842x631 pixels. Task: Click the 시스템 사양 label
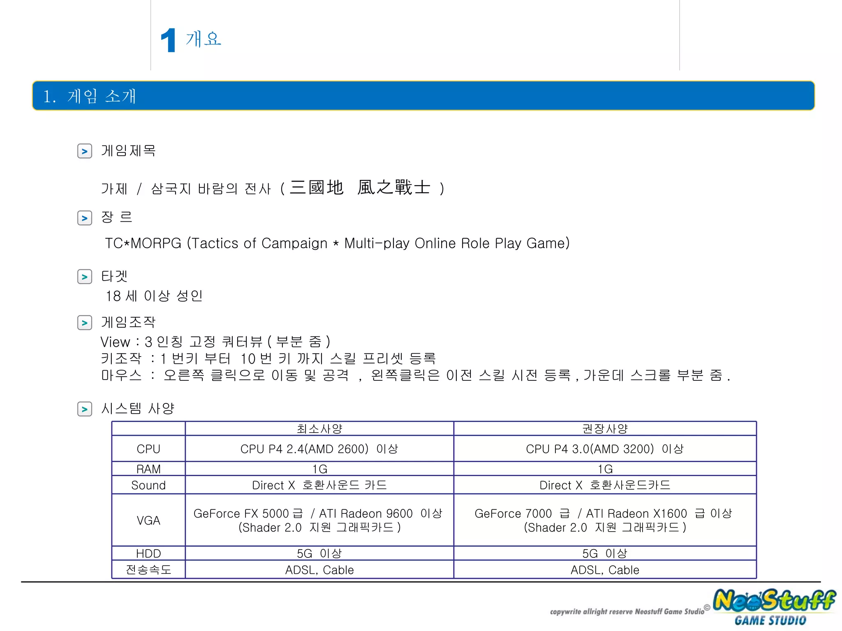click(138, 408)
